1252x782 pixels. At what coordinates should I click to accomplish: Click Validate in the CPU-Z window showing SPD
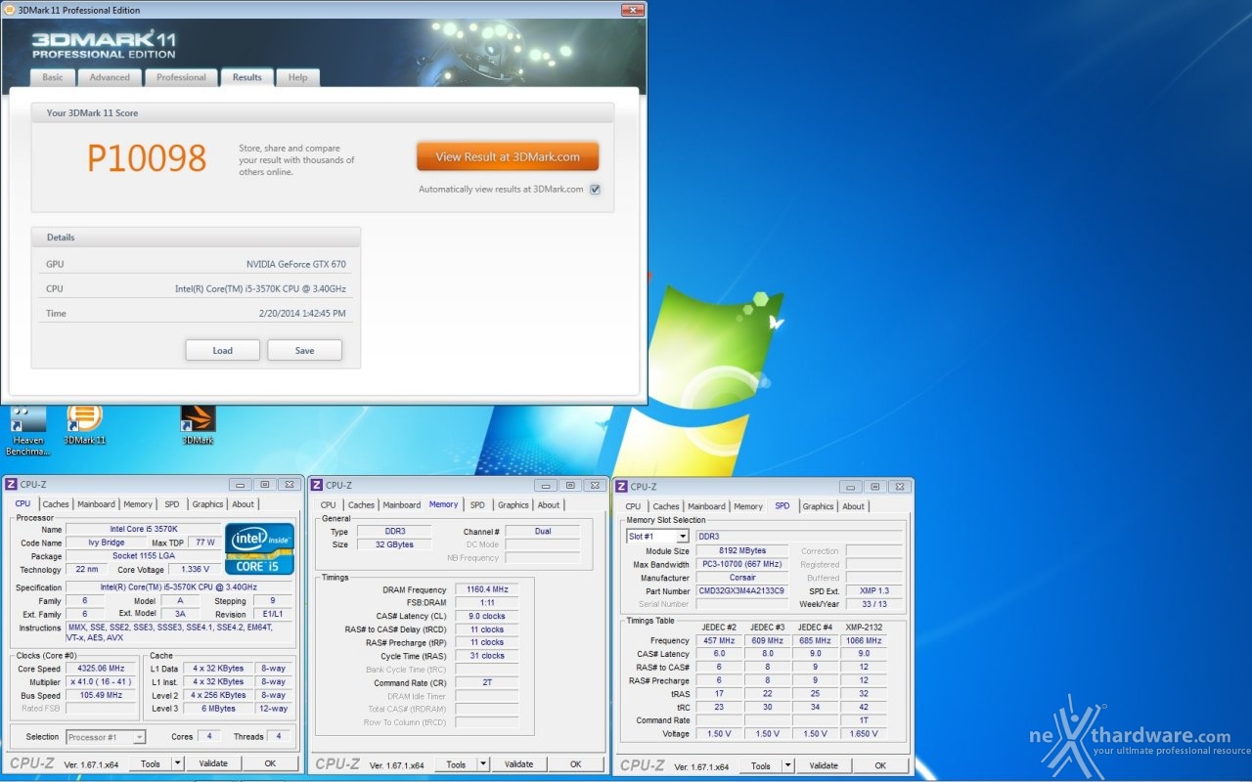coord(824,766)
